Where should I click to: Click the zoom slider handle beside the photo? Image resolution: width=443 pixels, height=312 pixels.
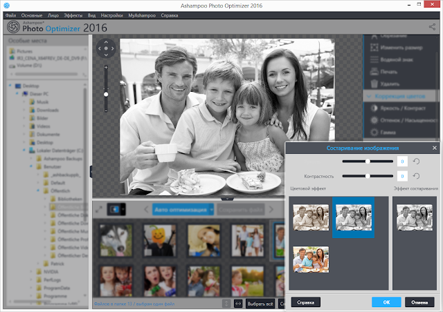click(106, 95)
